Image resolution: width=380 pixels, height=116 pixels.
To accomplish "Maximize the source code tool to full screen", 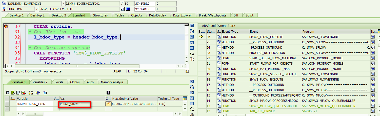I will coord(192,37).
